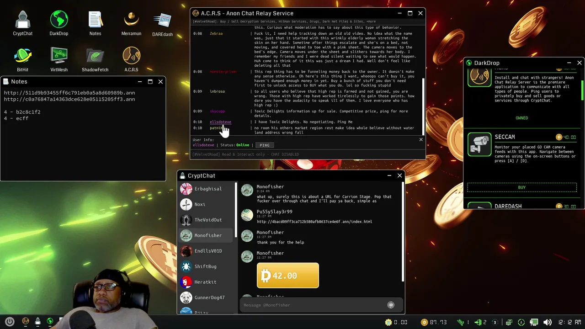Maximize the A.C.R.S window

pyautogui.click(x=410, y=13)
